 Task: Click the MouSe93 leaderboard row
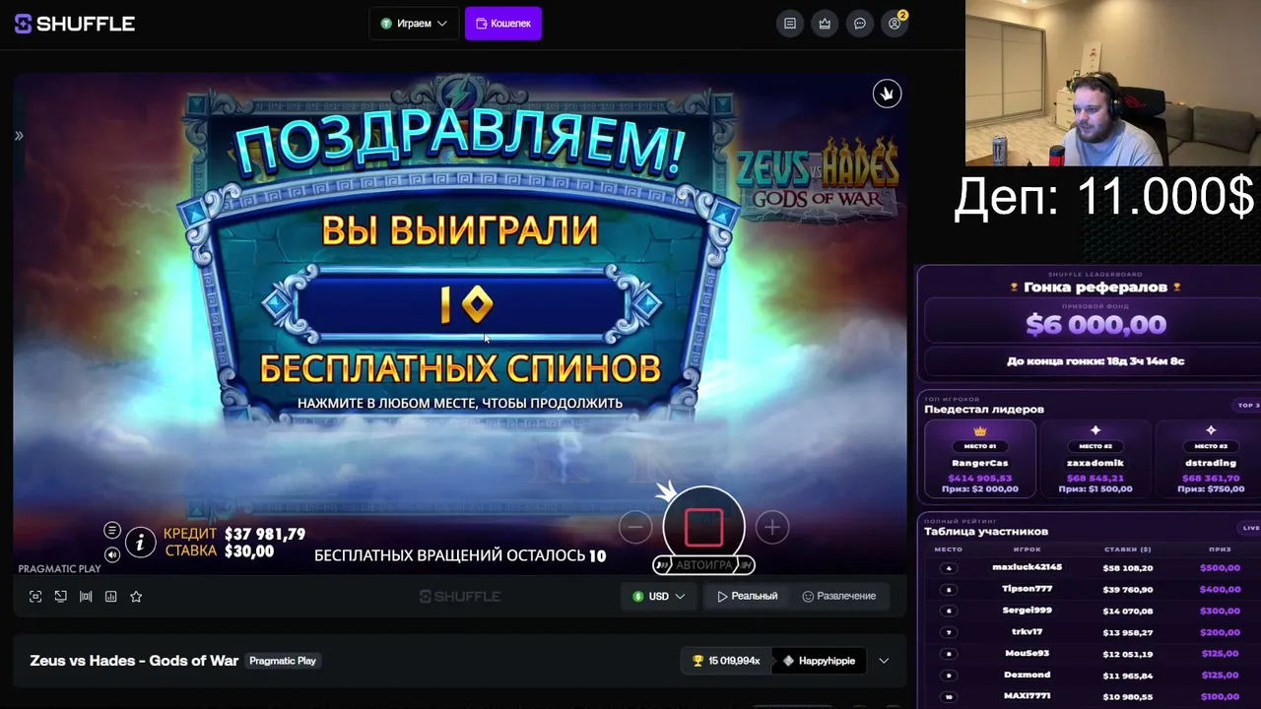click(1092, 654)
